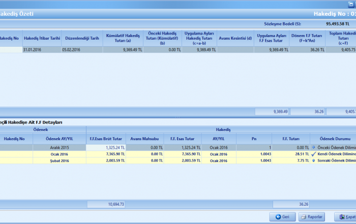Sort by Hakediş İtibar Tarihi column
The width and height of the screenshot is (356, 224).
tap(42, 38)
